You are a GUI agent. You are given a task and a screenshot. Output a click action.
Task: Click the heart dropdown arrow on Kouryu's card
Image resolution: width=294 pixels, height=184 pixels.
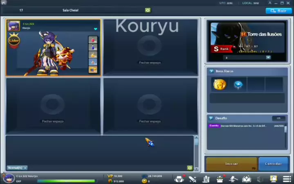[x=96, y=29]
